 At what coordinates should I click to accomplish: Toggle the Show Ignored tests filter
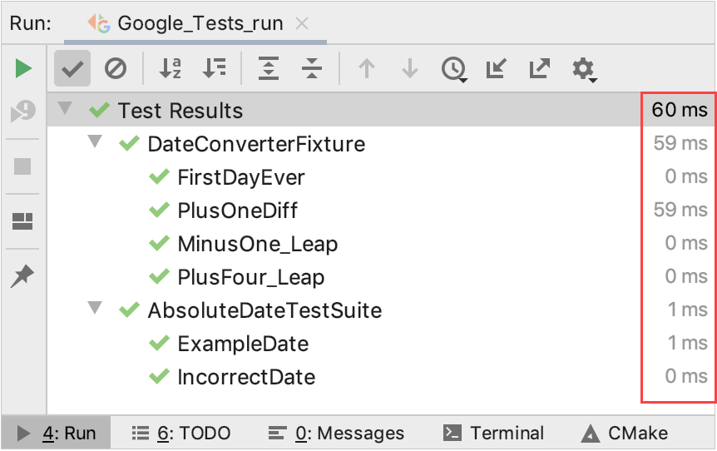[x=116, y=68]
